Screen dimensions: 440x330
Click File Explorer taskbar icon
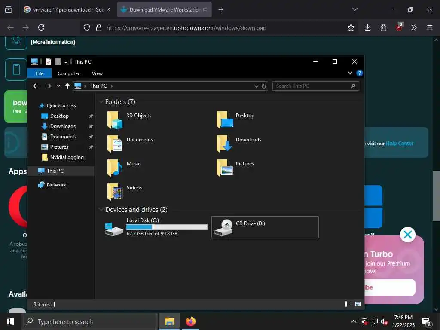[169, 321]
